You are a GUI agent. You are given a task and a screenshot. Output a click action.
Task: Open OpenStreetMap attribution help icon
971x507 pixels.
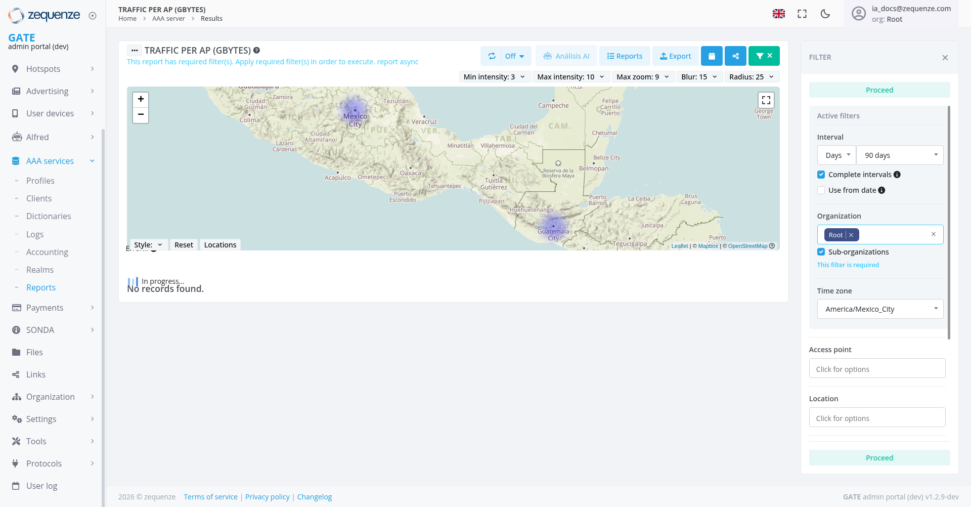pyautogui.click(x=772, y=246)
